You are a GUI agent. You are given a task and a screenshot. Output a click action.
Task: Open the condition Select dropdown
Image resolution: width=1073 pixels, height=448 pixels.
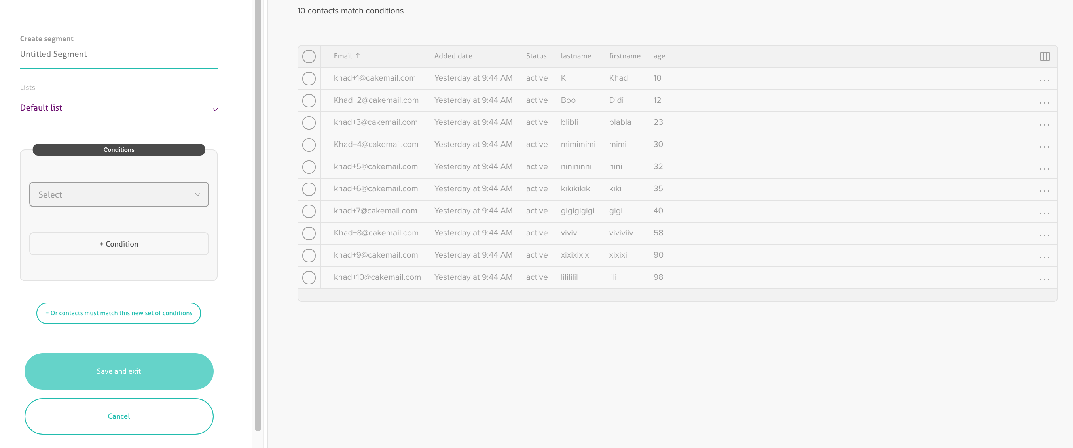pos(119,194)
